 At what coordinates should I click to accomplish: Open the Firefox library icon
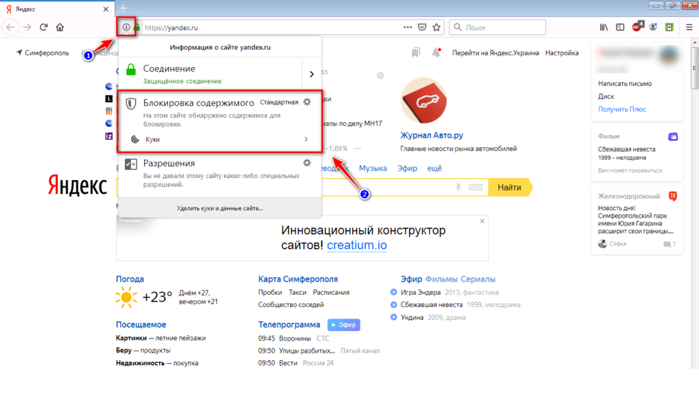pos(603,27)
